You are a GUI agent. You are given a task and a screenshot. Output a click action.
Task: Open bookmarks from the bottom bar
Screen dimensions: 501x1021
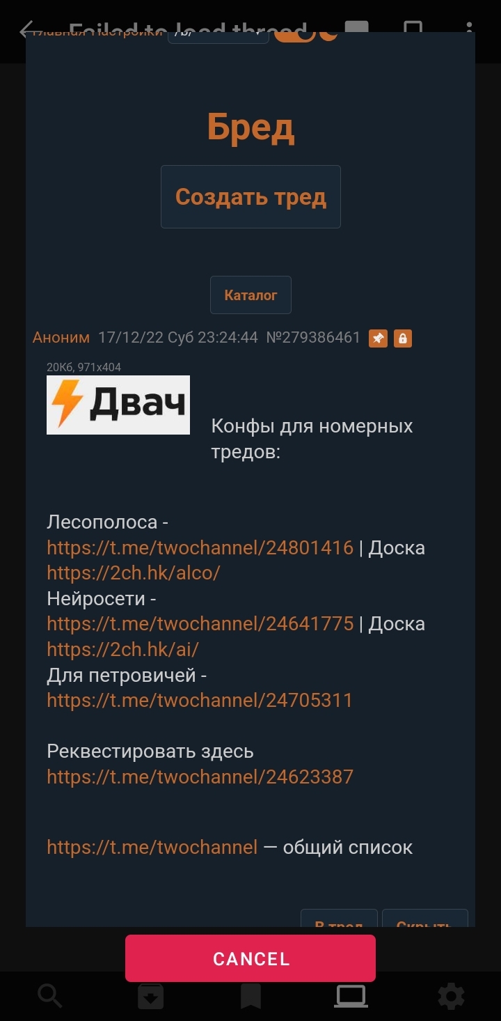250,996
